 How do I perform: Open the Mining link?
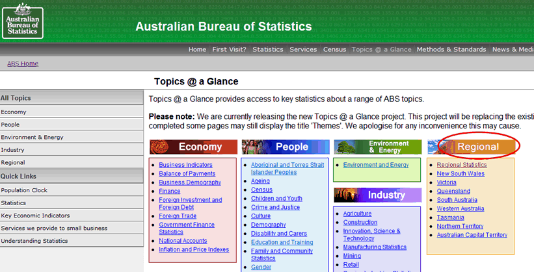point(352,256)
